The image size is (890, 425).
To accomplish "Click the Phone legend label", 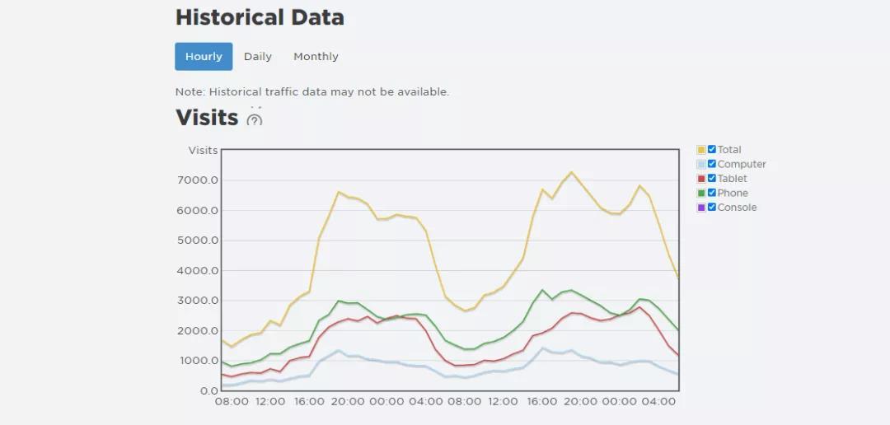I will (x=733, y=193).
